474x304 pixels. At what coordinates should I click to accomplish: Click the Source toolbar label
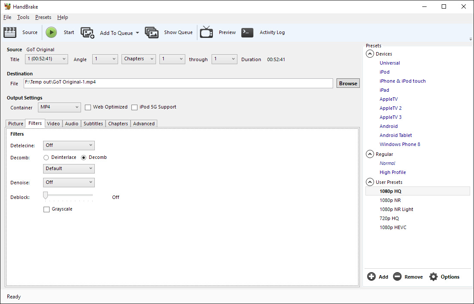click(30, 32)
